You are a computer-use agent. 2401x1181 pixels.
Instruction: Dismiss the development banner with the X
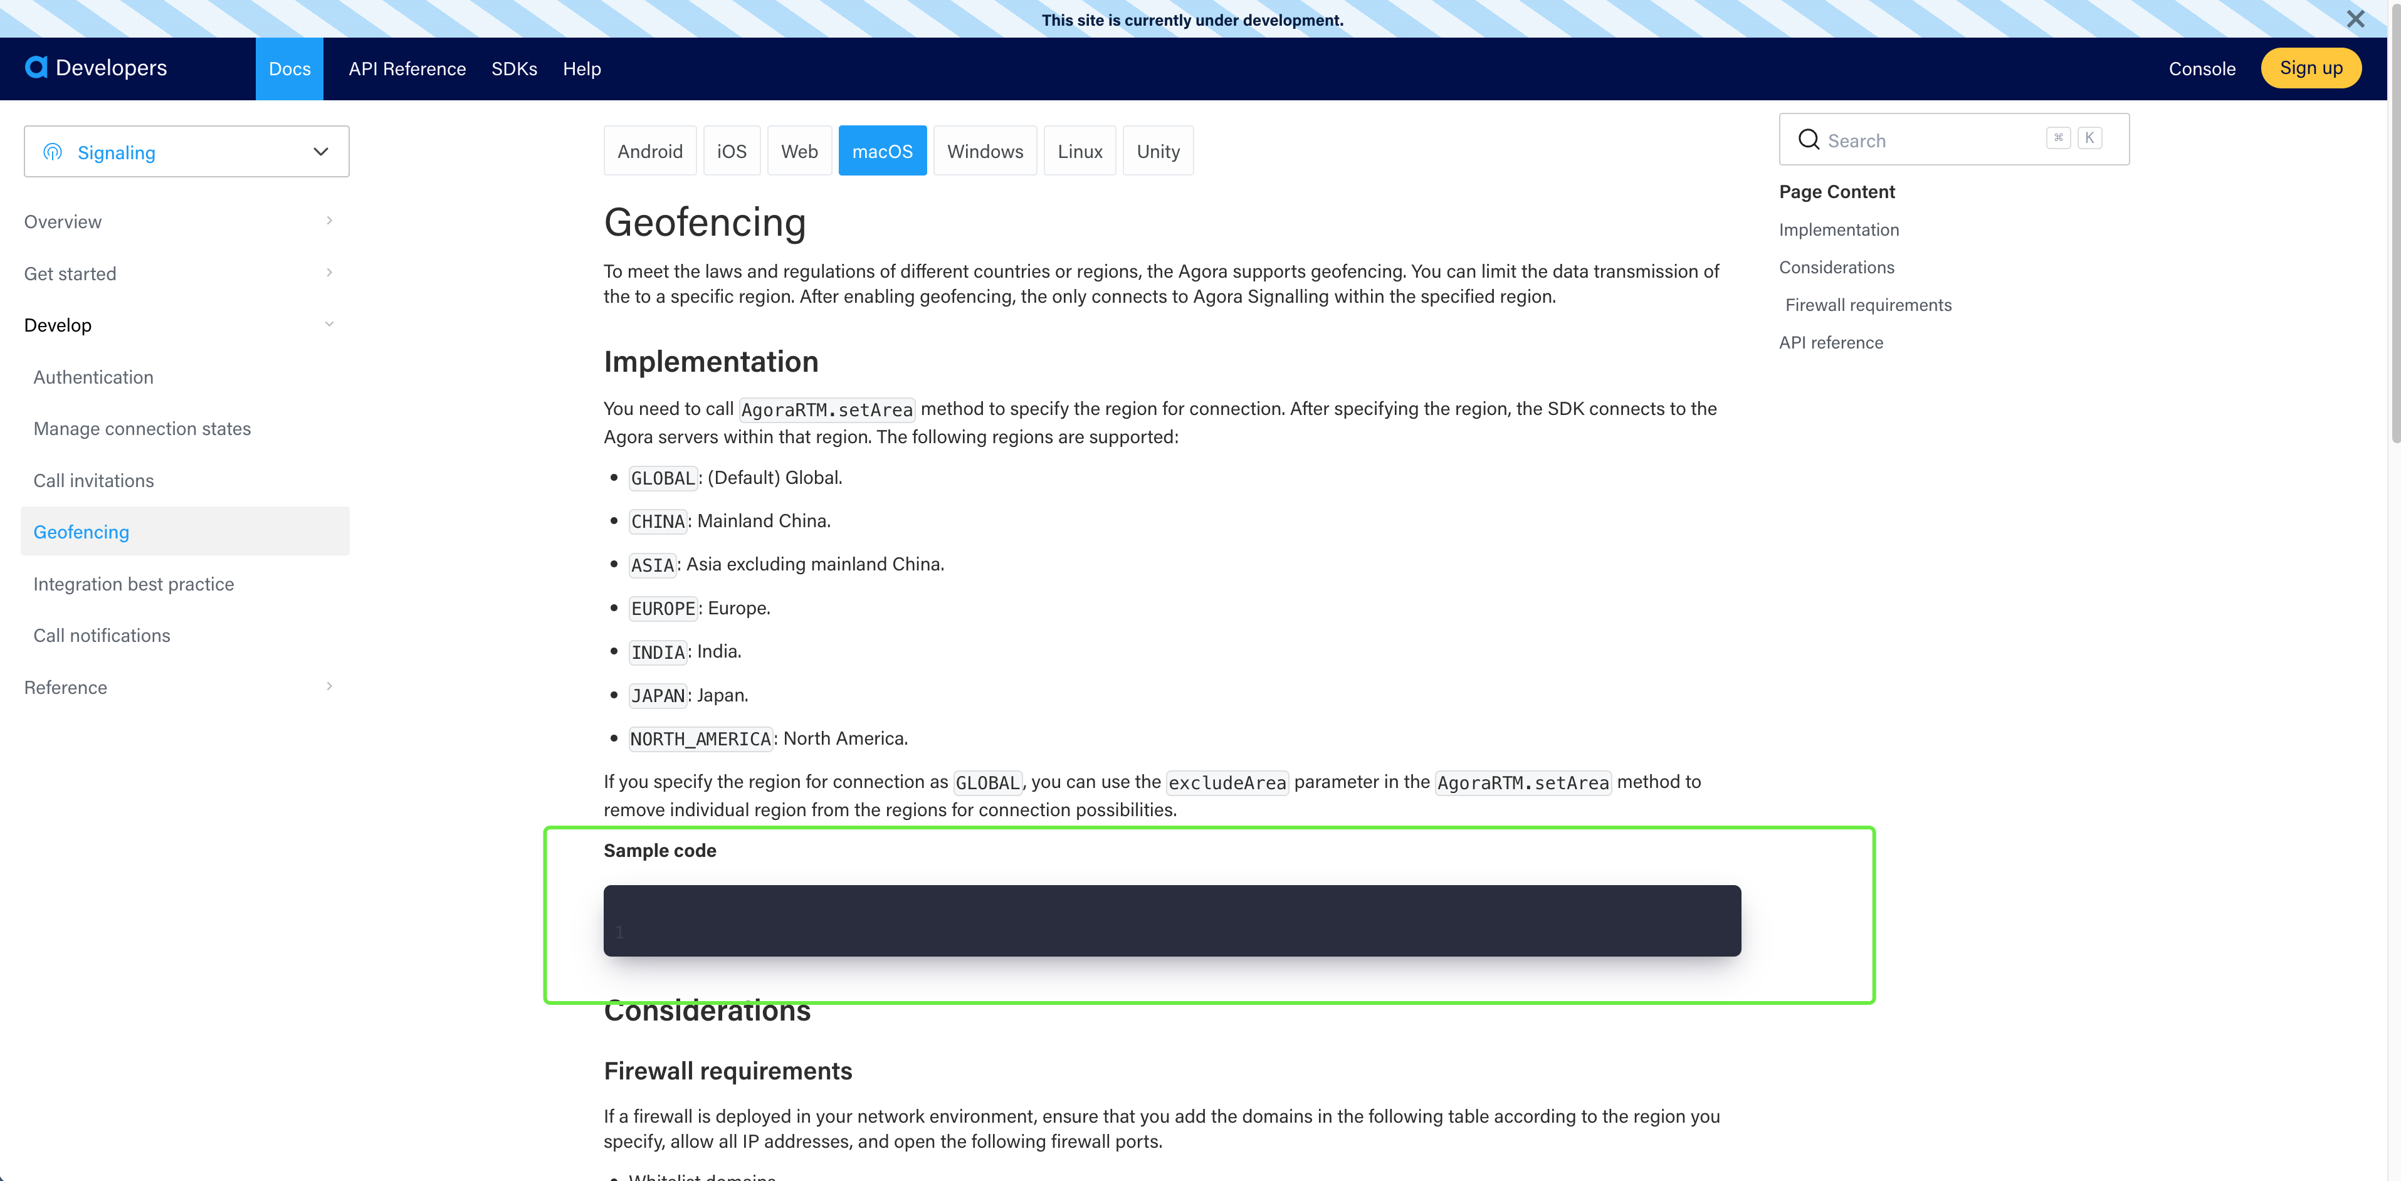(2356, 19)
